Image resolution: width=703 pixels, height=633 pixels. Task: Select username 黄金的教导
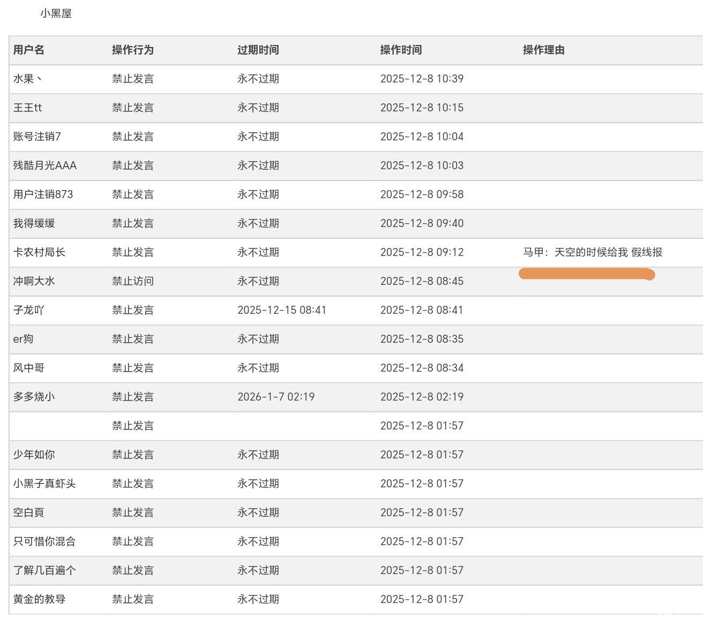point(39,599)
